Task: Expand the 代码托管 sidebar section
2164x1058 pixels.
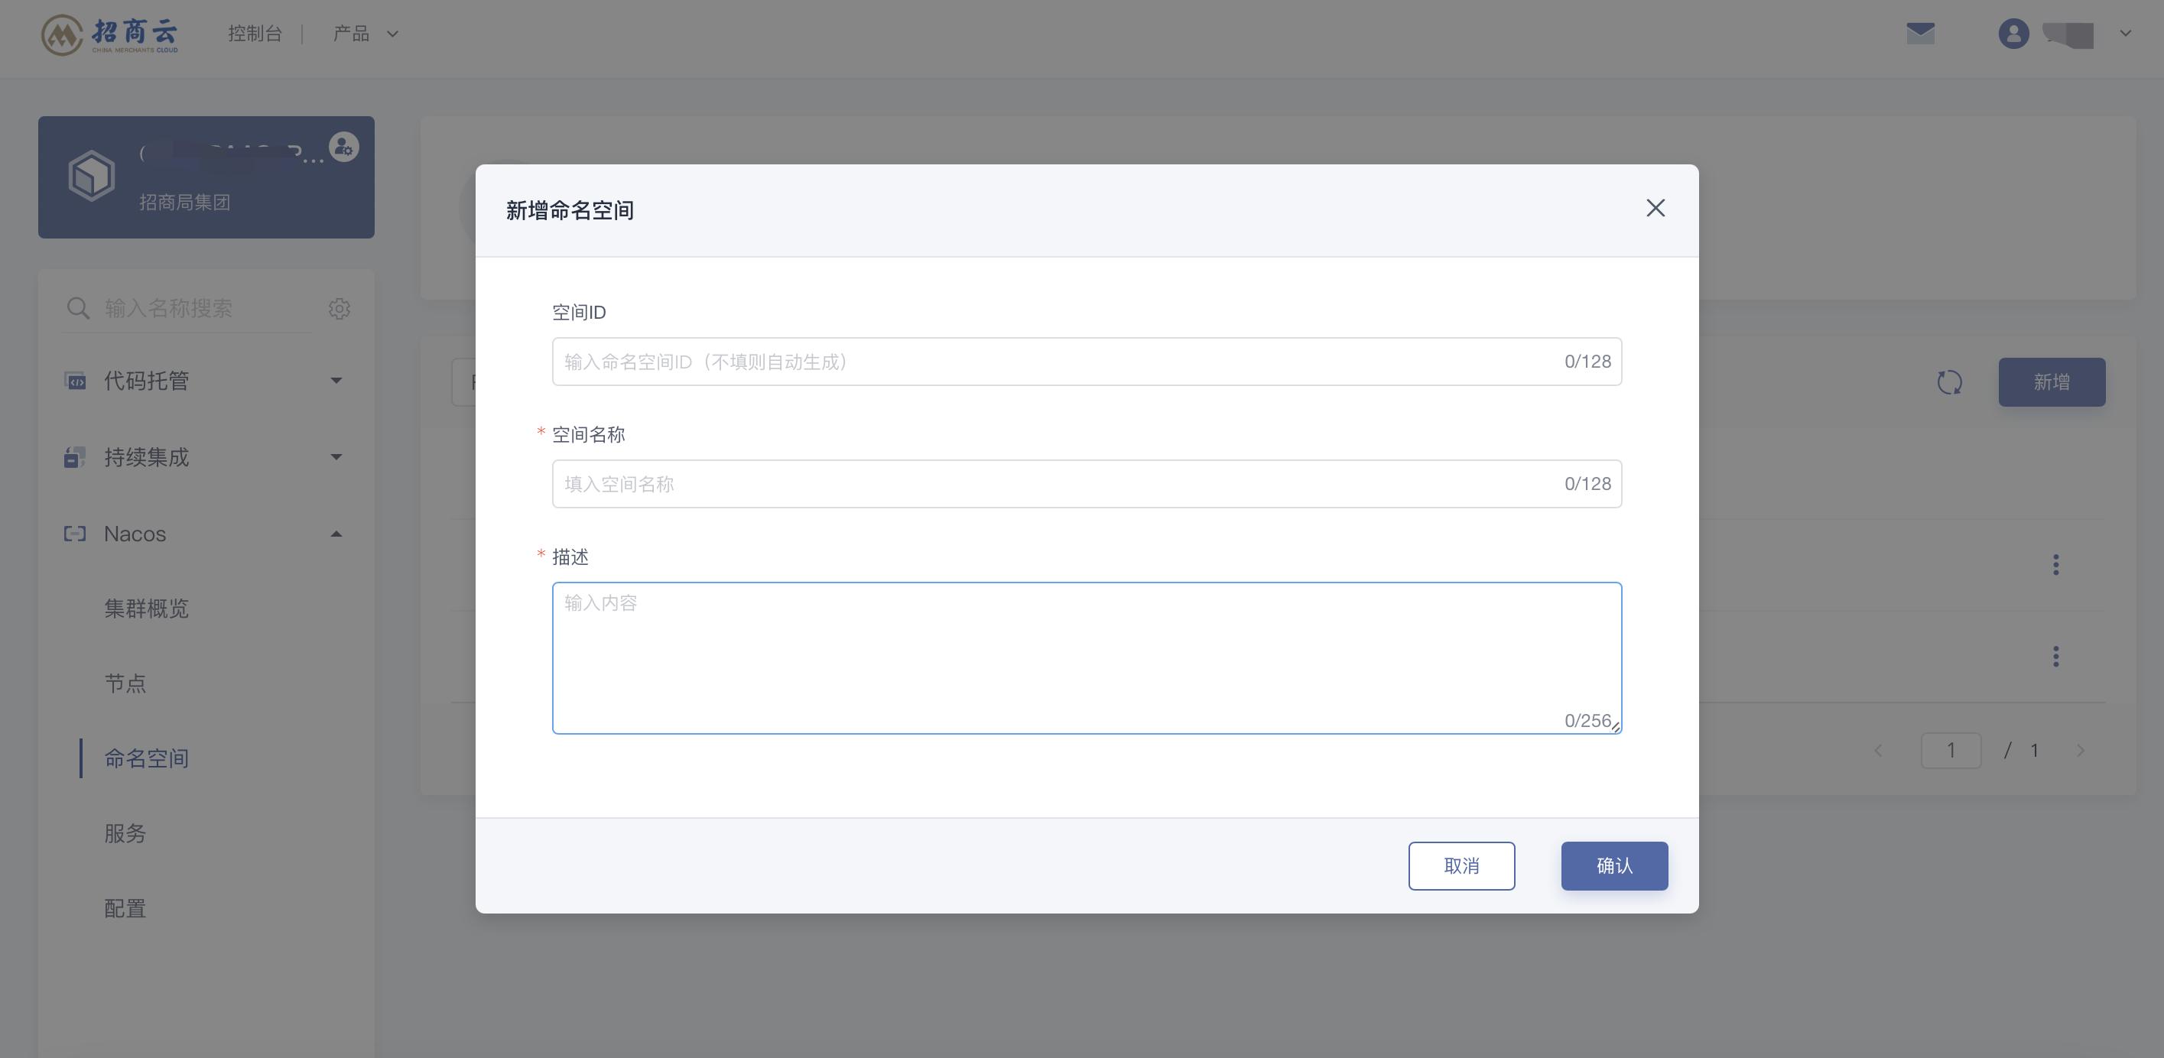Action: click(x=206, y=381)
